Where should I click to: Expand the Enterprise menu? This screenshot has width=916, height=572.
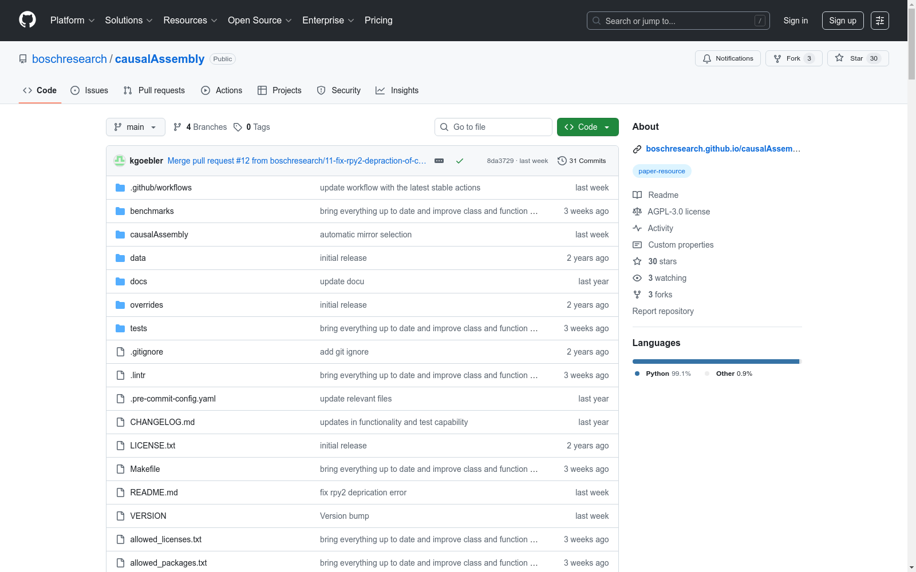click(x=328, y=21)
